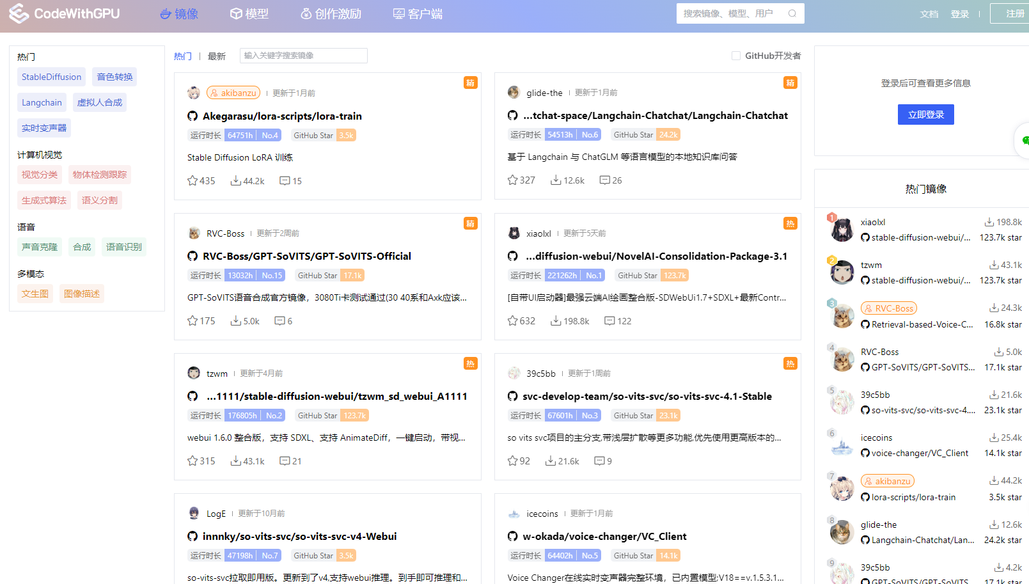
Task: Select the 实时变声器 tag
Action: [x=44, y=128]
